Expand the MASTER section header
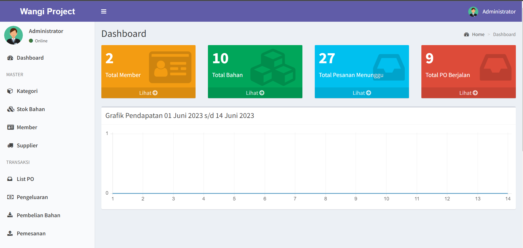Image resolution: width=523 pixels, height=248 pixels. tap(15, 75)
